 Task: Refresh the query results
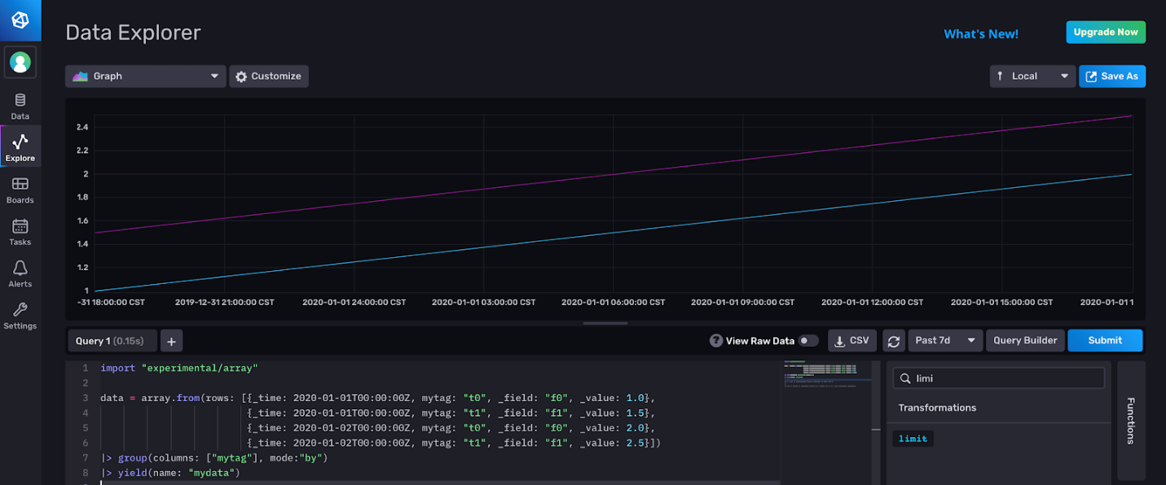[894, 340]
